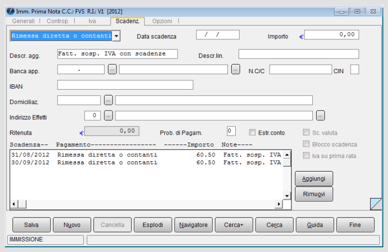
Task: Toggle the Sc. valuta checkbox
Action: 306,132
